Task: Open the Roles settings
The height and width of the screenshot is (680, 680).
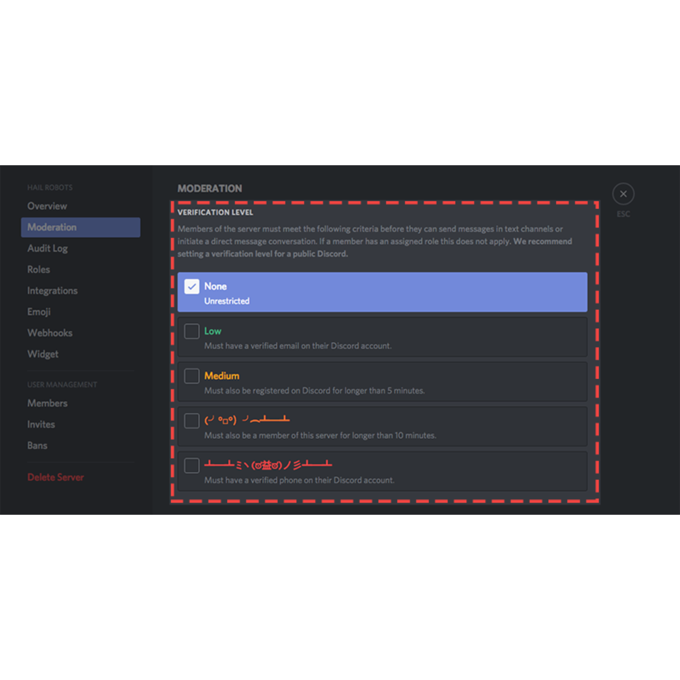Action: coord(38,269)
